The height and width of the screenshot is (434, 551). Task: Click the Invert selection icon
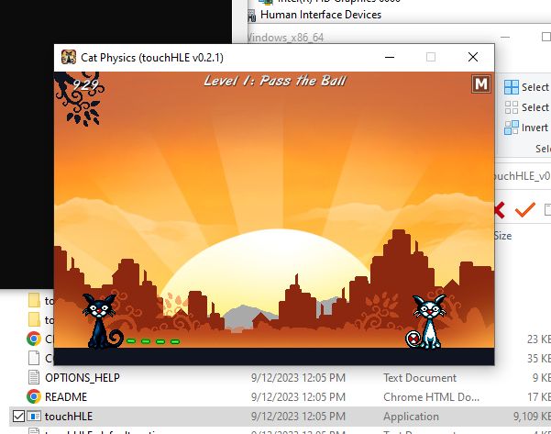[x=512, y=128]
